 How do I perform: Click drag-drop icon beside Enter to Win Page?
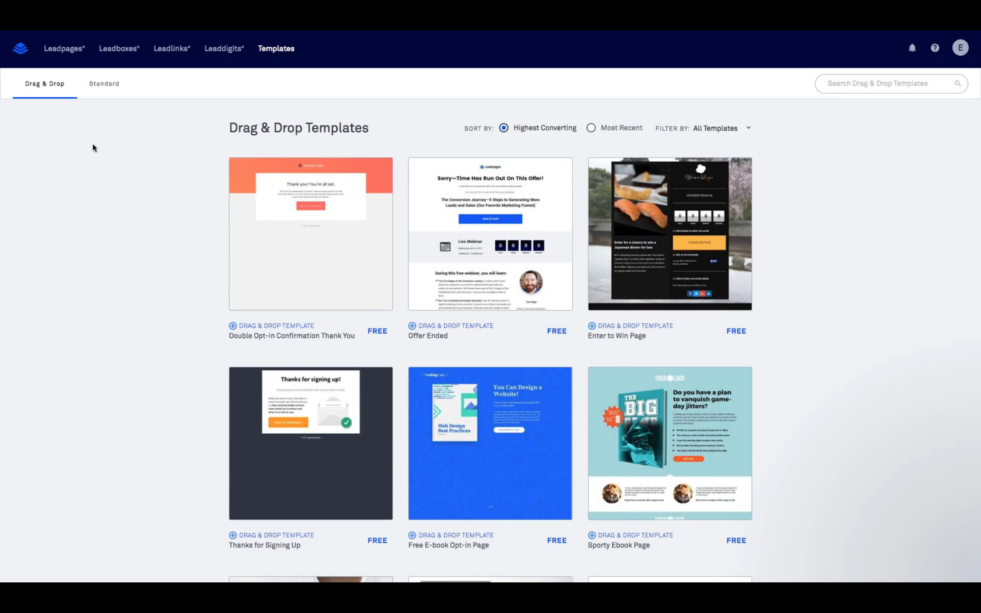click(592, 326)
